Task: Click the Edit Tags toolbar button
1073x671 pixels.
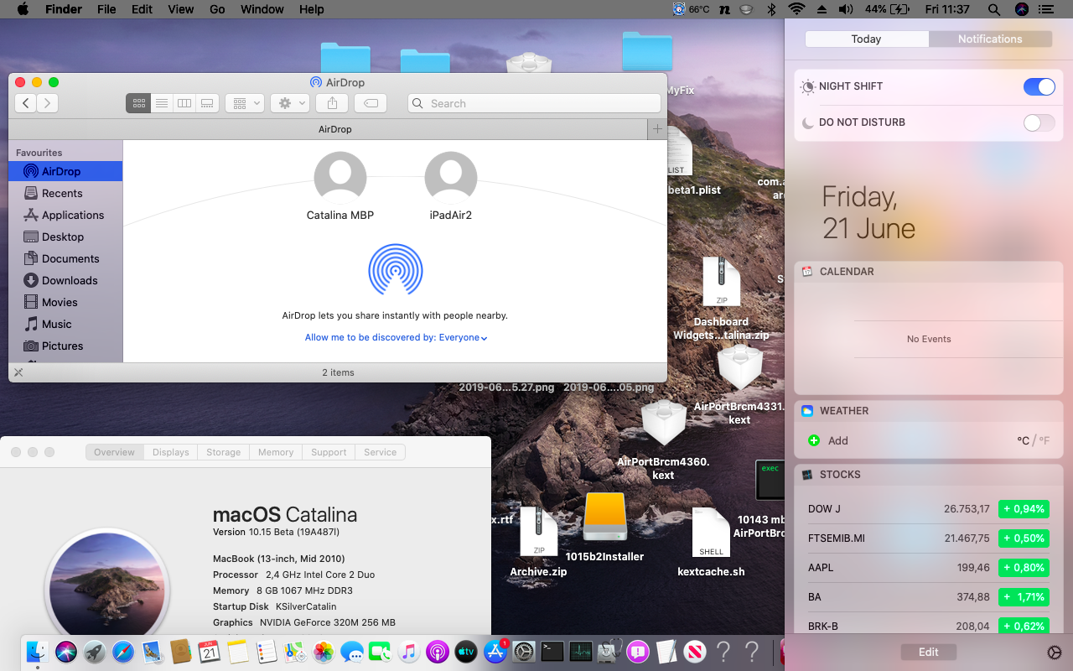Action: [x=371, y=103]
